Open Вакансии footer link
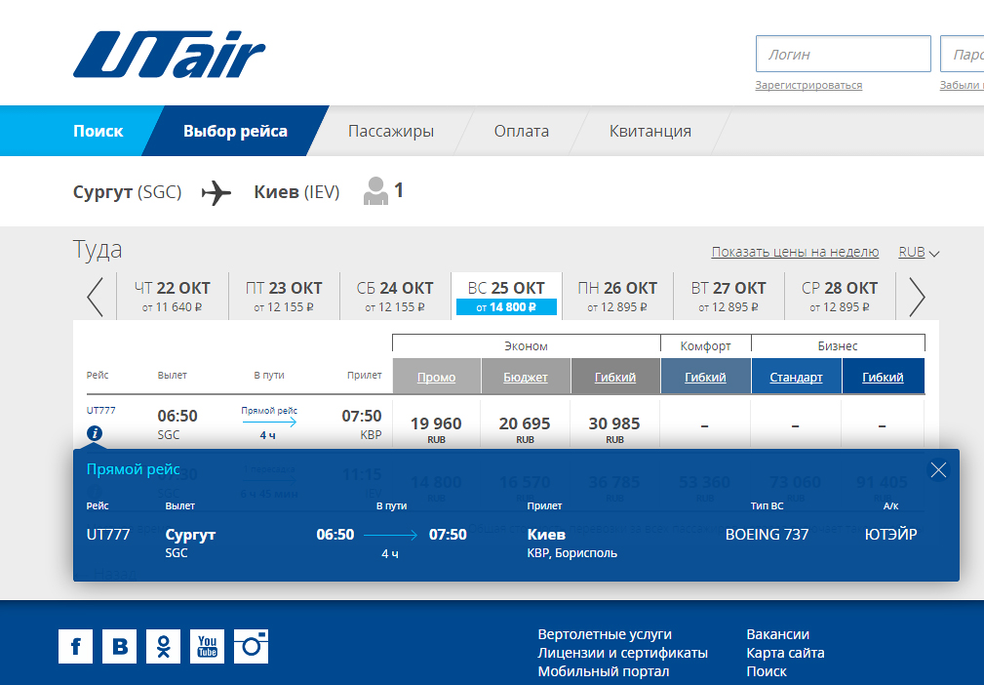 [x=777, y=634]
